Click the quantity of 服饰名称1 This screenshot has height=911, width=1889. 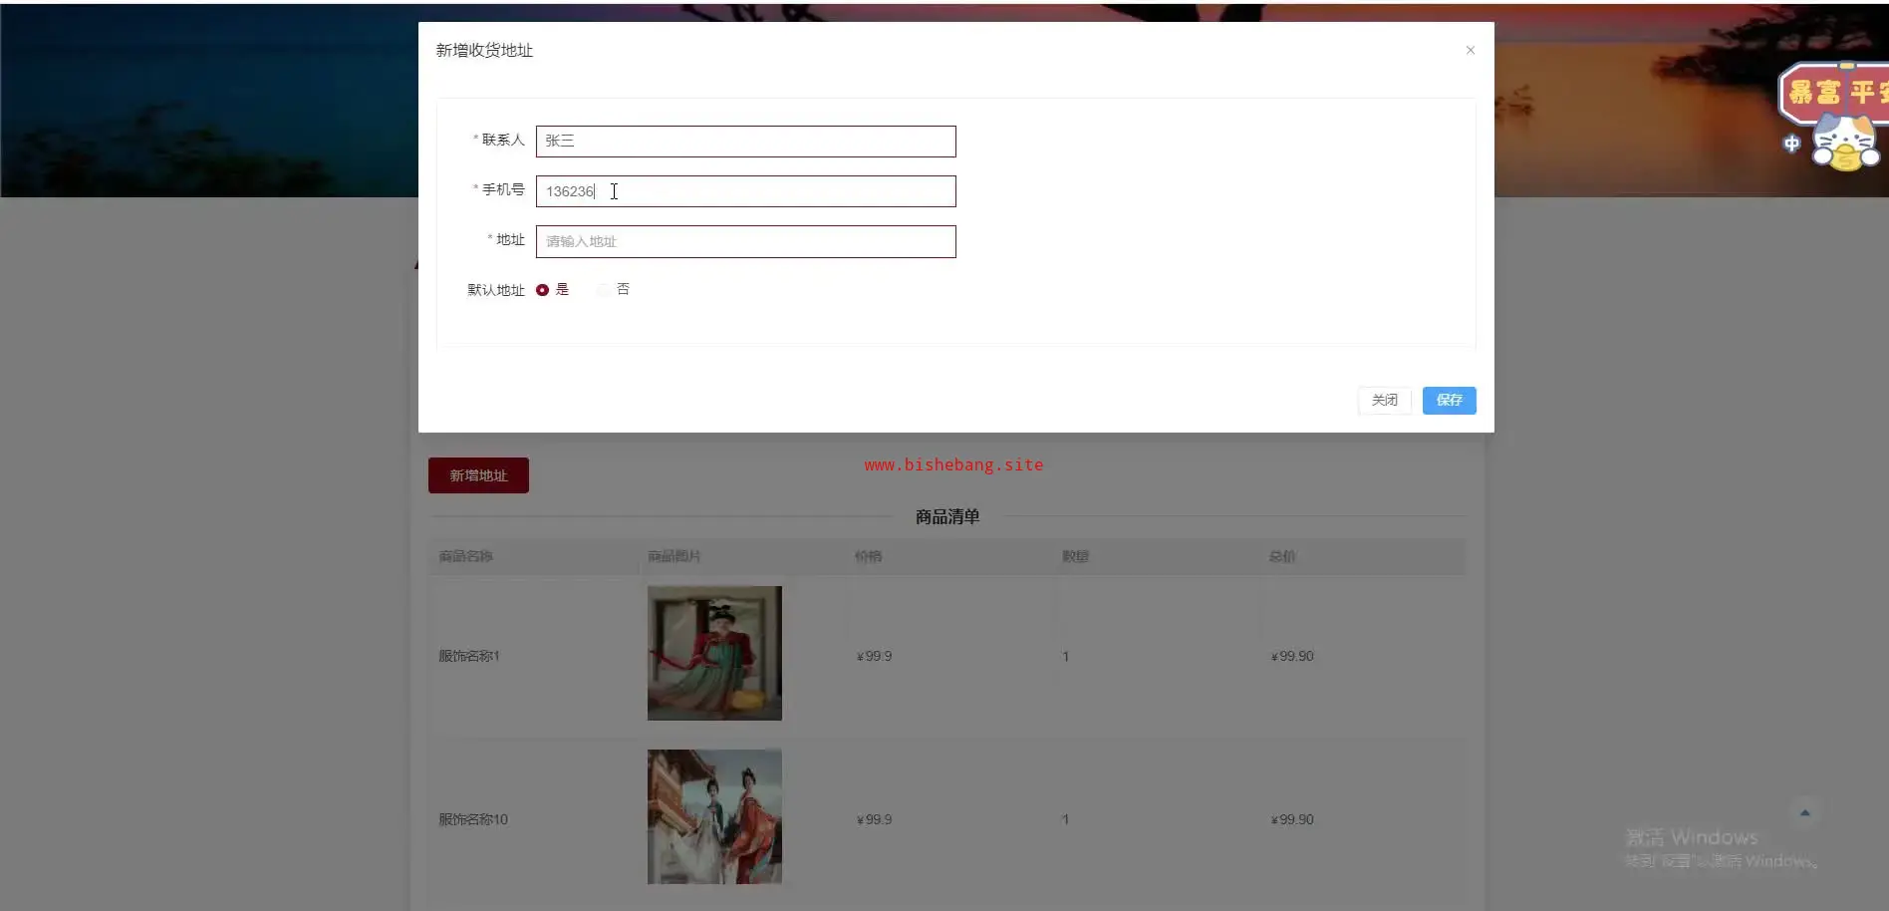click(x=1066, y=656)
